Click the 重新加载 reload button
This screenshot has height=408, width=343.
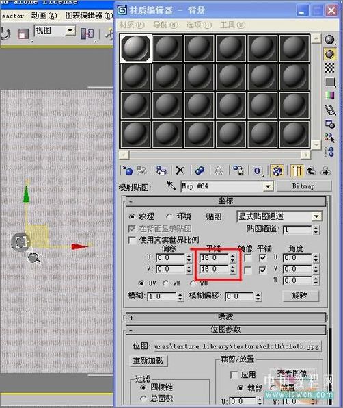point(148,360)
